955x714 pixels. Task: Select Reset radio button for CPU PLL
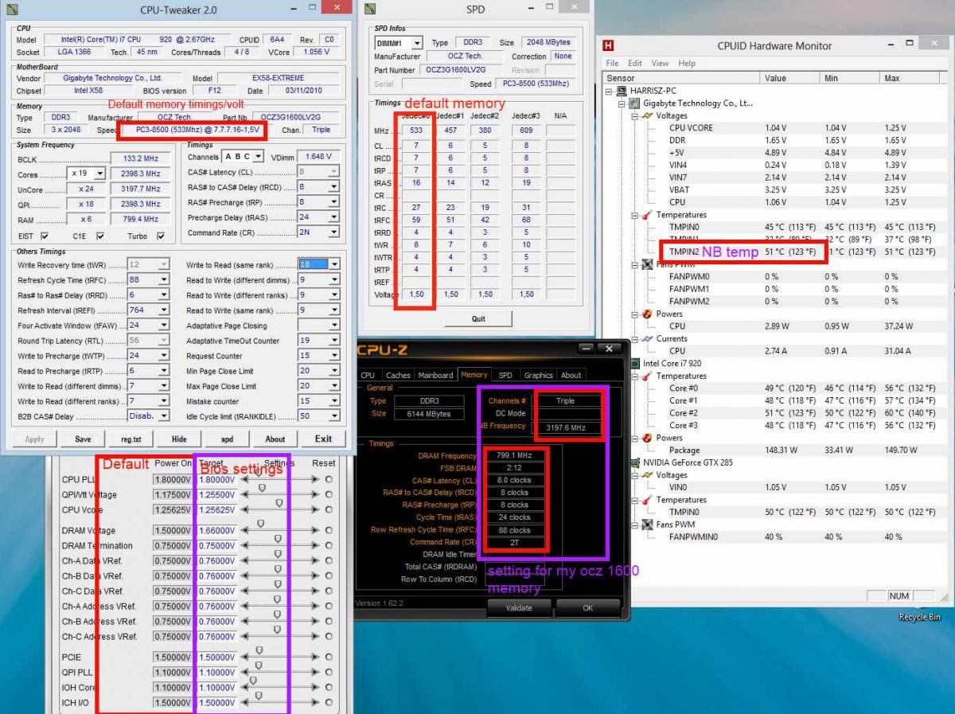click(329, 480)
